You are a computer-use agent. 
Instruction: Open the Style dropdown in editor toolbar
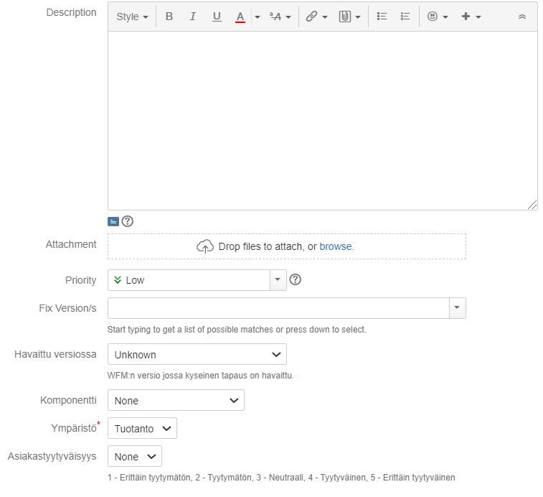[132, 17]
